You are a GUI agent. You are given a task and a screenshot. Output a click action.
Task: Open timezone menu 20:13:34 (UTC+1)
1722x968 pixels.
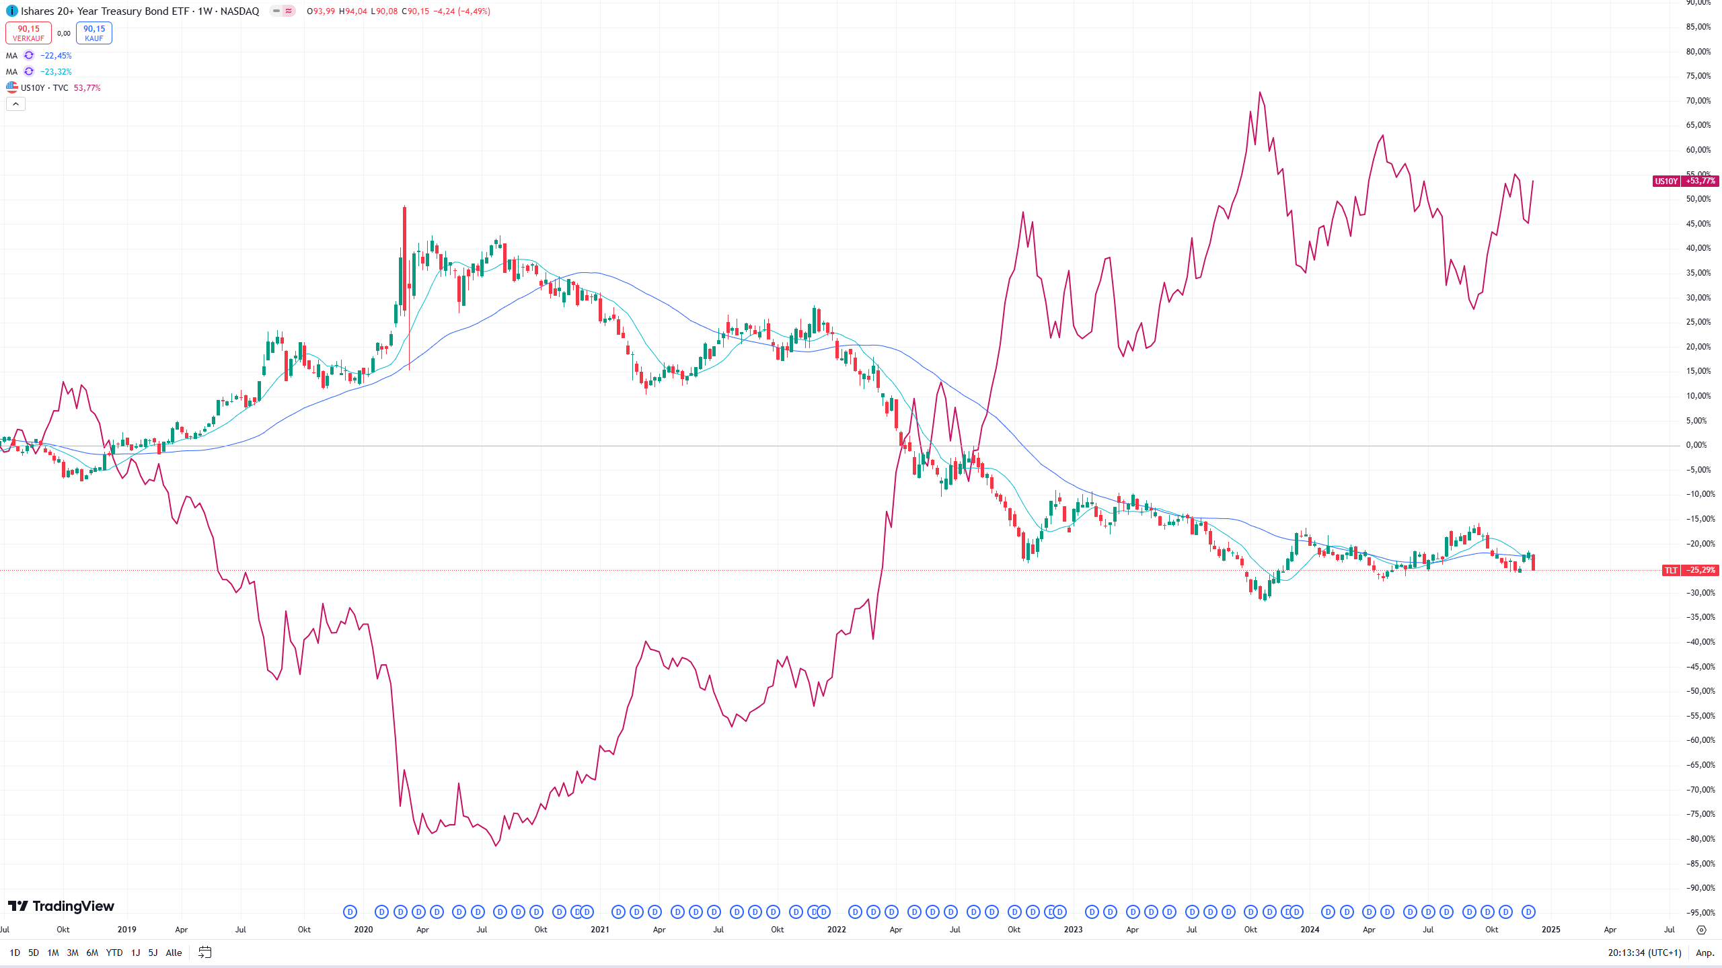tap(1645, 953)
